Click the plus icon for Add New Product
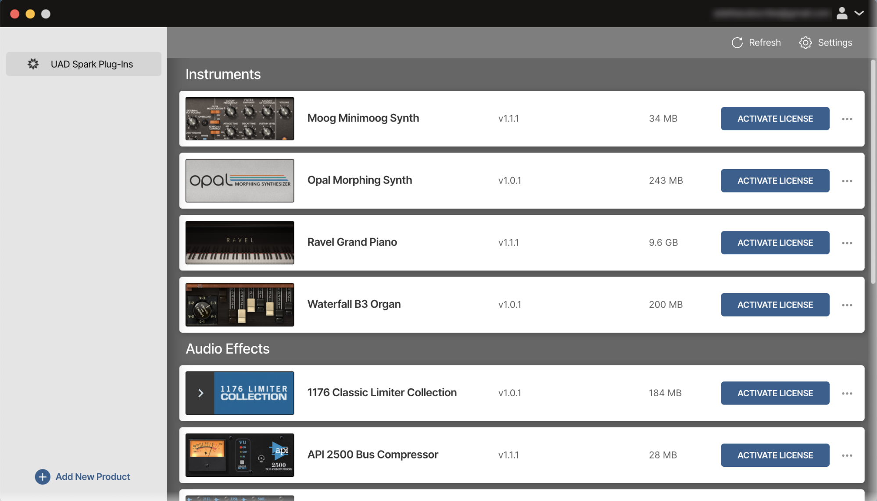The image size is (877, 501). coord(43,476)
